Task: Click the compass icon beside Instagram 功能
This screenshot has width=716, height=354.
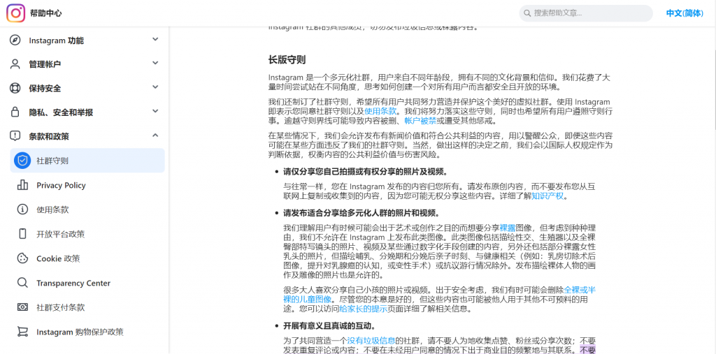Action: click(15, 40)
